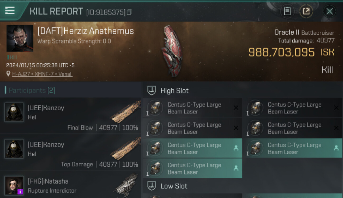Viewport: 343px width, 198px height.
Task: Open Herziz Anathemus pilot portrait
Action: [20, 38]
